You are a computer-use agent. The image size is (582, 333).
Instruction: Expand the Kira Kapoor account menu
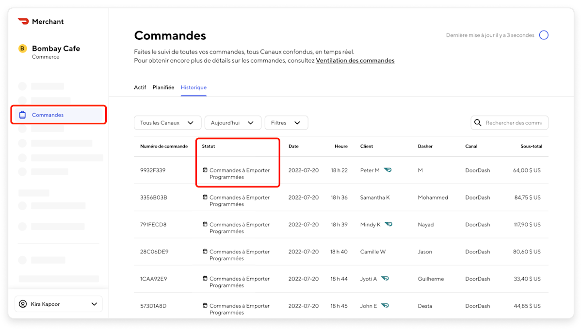tap(59, 304)
